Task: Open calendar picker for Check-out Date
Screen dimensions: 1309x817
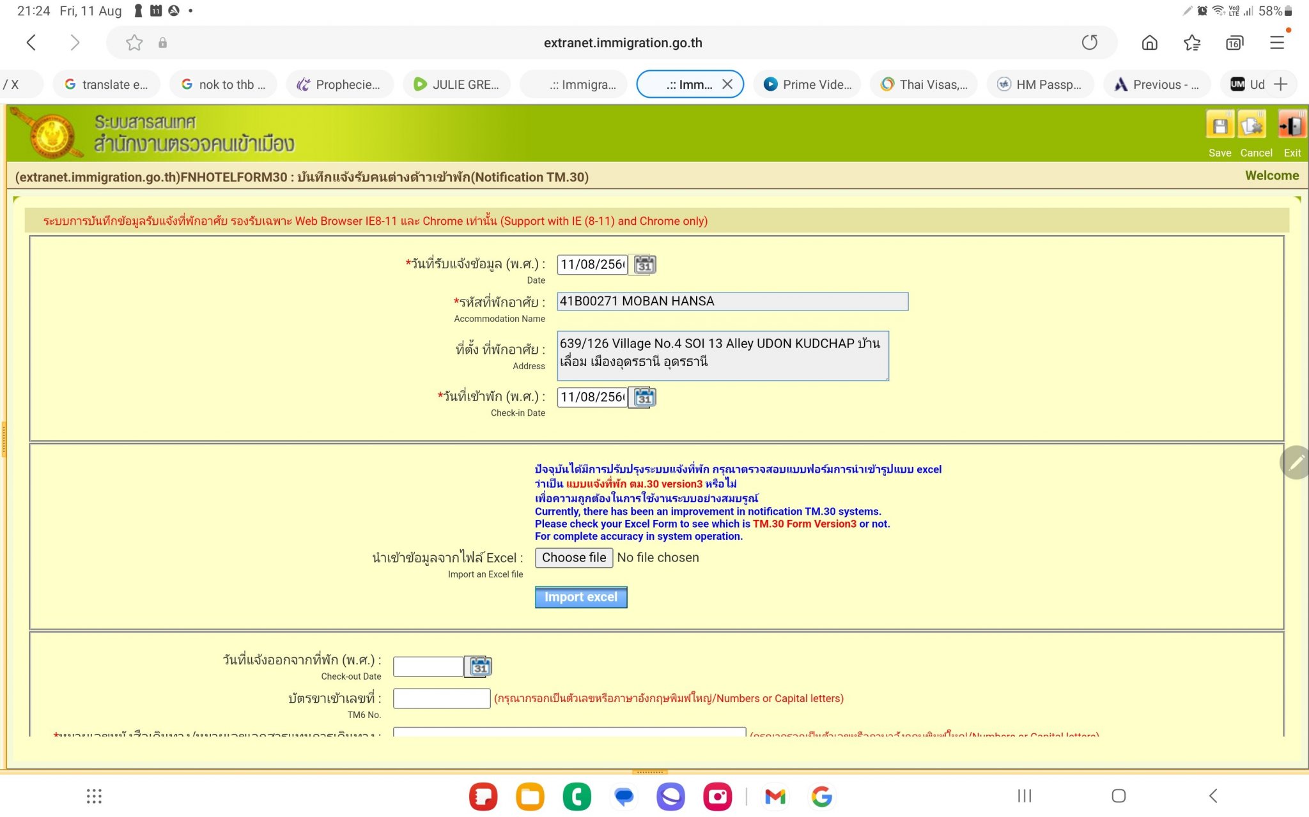Action: (x=480, y=667)
